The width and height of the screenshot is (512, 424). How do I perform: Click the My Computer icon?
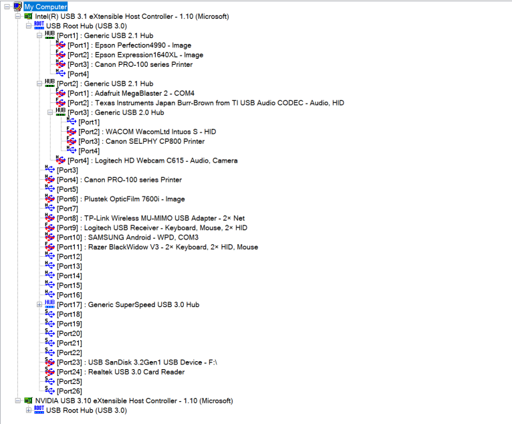[x=17, y=7]
